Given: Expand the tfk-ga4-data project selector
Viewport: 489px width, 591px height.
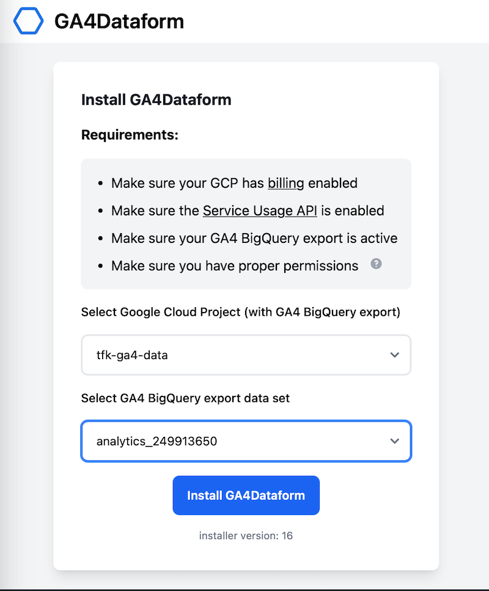Looking at the screenshot, I should click(246, 355).
